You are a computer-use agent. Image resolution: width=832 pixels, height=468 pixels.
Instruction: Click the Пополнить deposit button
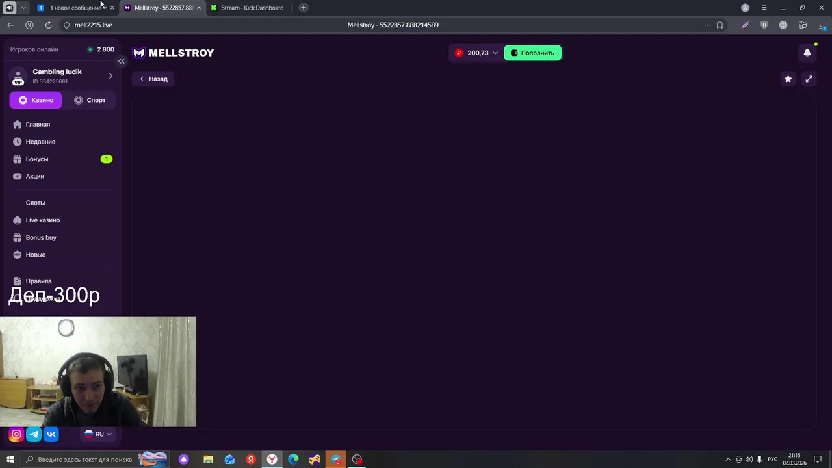pos(532,53)
